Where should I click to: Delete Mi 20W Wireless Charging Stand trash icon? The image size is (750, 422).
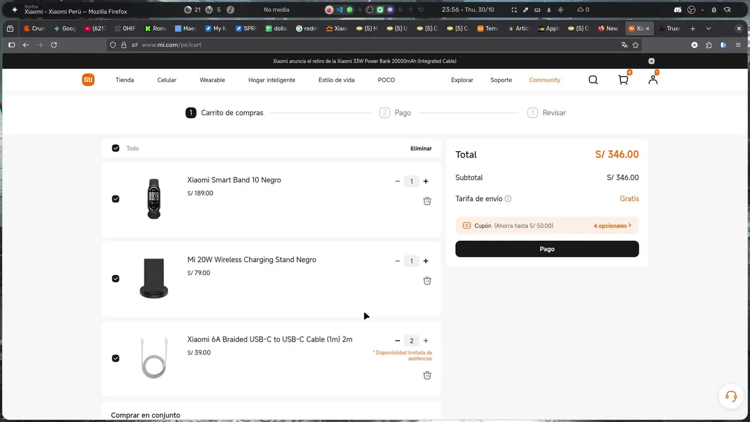(427, 281)
